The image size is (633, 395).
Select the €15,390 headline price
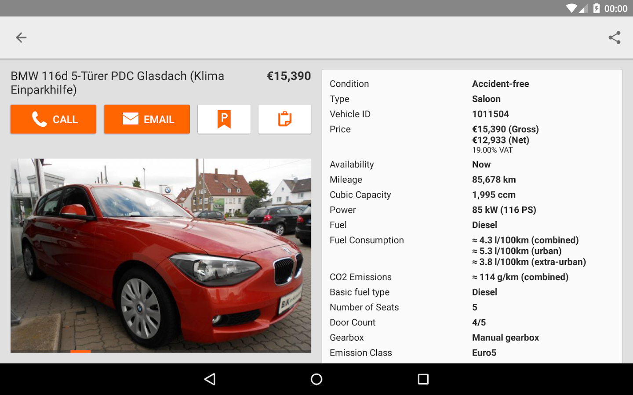pyautogui.click(x=289, y=76)
